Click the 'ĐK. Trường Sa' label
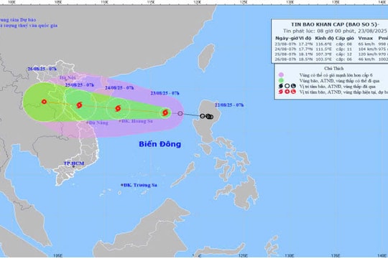Viewport: 388px width, 258px height. (139, 185)
